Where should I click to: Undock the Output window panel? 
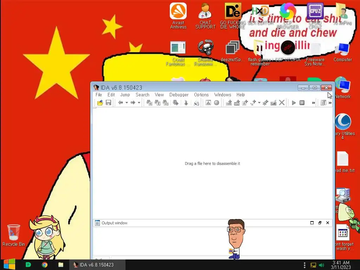[x=320, y=223]
